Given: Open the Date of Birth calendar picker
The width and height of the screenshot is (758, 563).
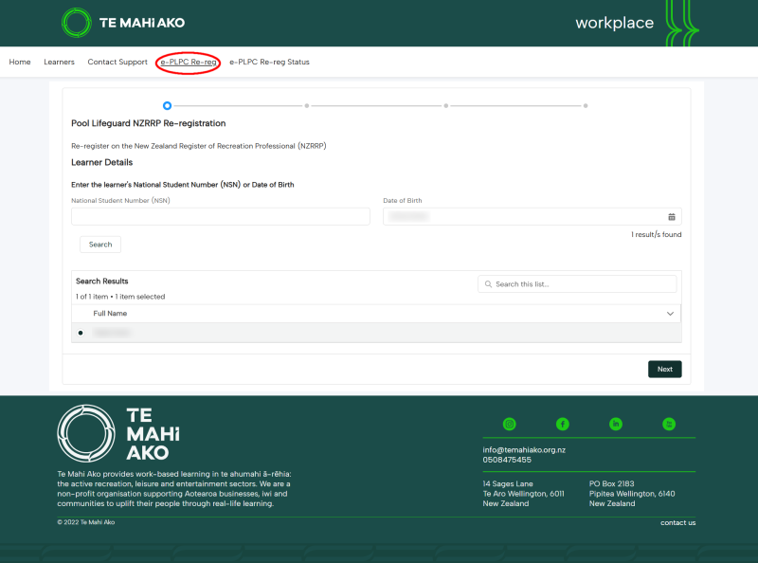Looking at the screenshot, I should [x=672, y=217].
